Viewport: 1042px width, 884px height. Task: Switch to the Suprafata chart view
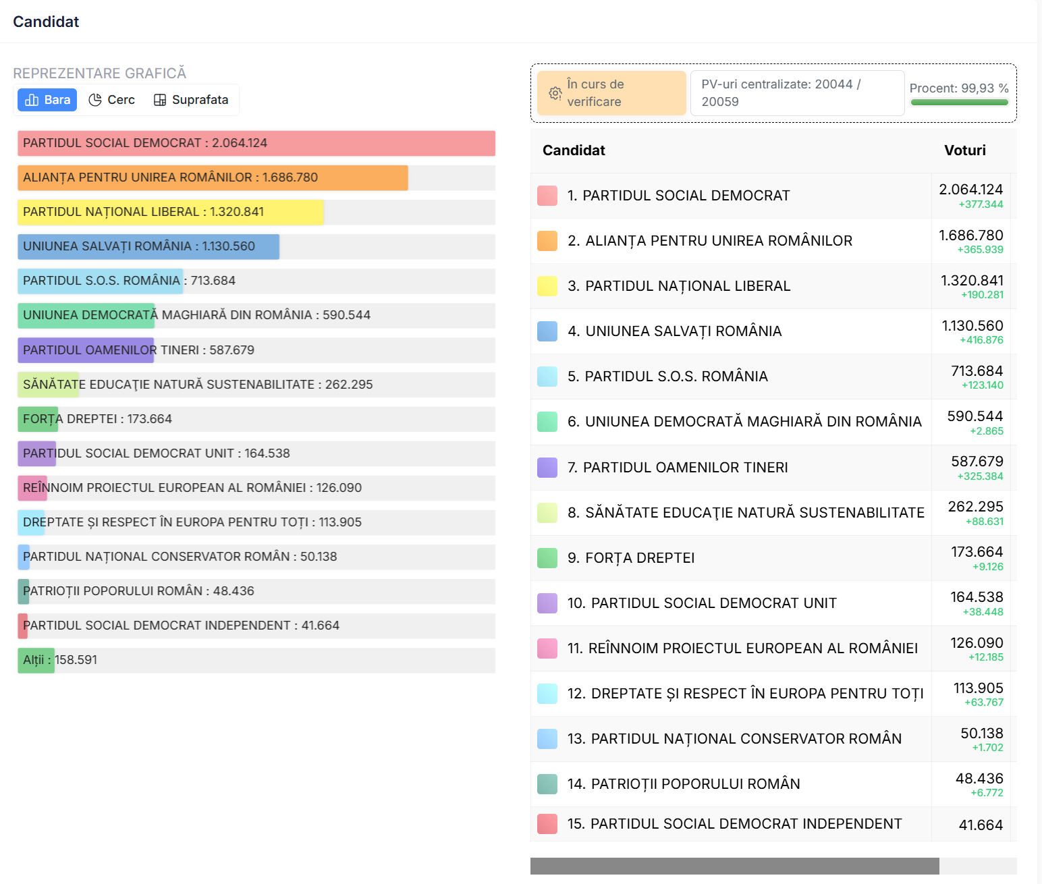[191, 100]
